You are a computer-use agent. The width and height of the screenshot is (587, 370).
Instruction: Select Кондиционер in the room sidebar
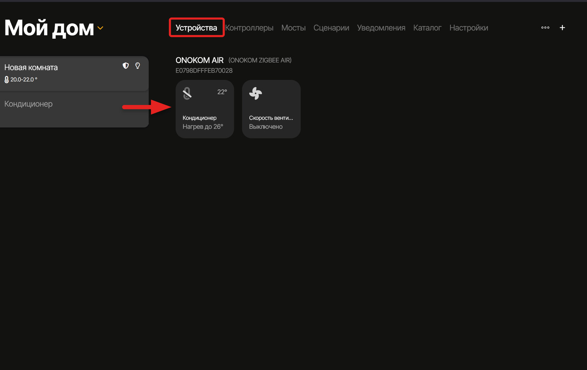29,104
